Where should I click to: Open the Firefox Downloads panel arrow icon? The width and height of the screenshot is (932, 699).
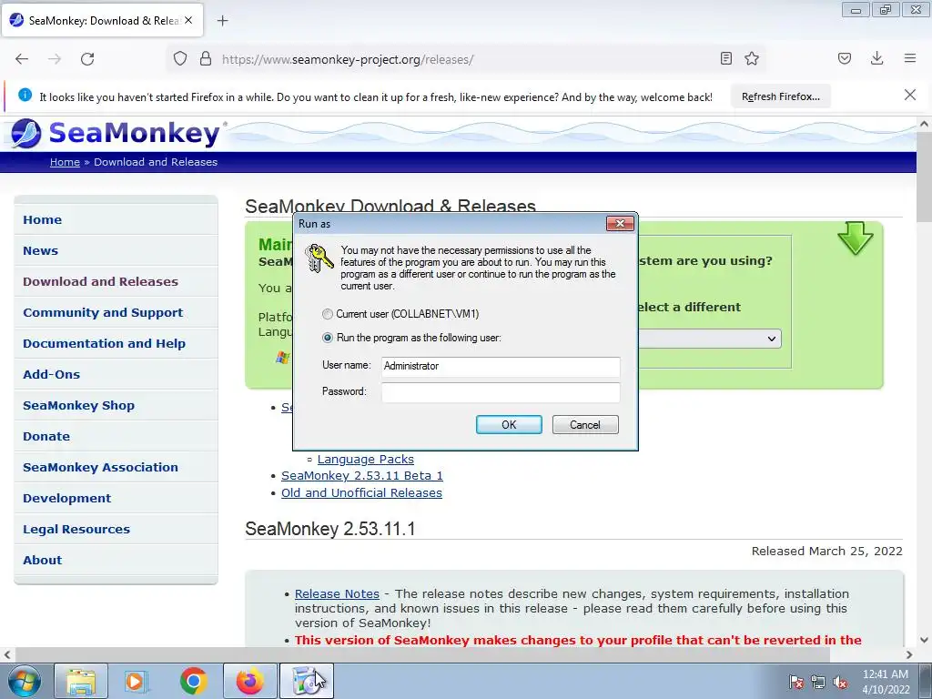tap(876, 58)
